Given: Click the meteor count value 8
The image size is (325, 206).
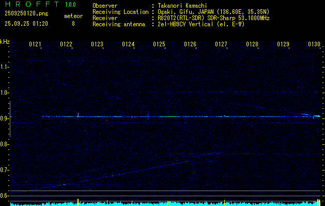Looking at the screenshot, I should click(x=73, y=24).
